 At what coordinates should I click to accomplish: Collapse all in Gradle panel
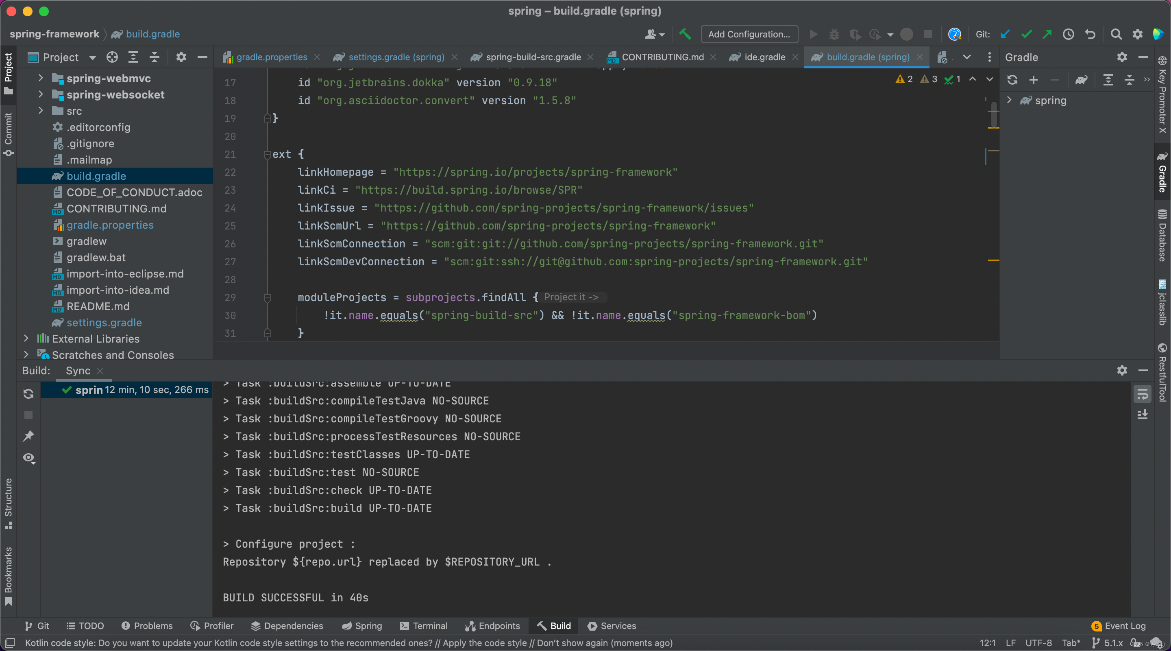pyautogui.click(x=1129, y=80)
